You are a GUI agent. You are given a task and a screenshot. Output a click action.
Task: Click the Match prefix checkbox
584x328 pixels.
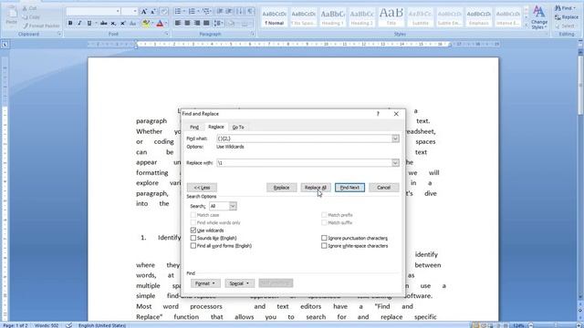coord(324,215)
